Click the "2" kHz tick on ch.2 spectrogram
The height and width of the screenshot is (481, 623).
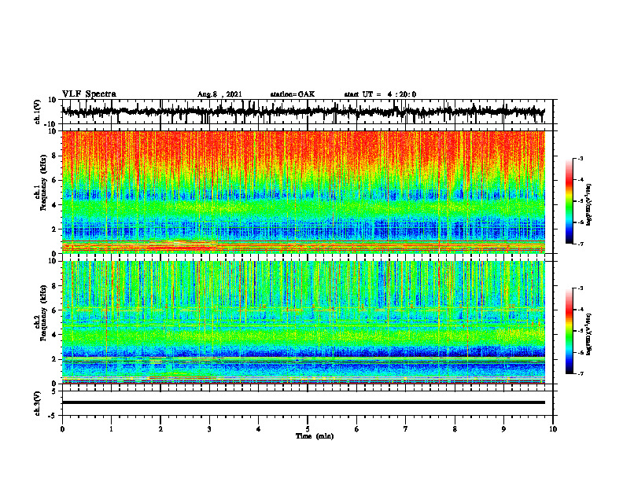click(54, 359)
